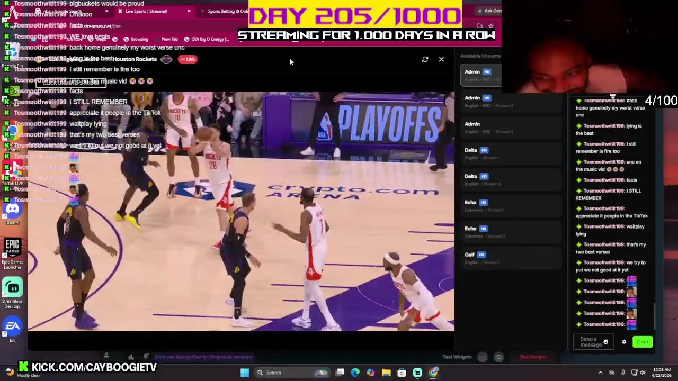Click the red LIVE badge
678x381 pixels.
(188, 59)
